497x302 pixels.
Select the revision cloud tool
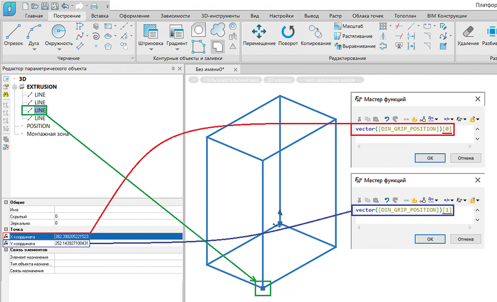tap(218, 30)
